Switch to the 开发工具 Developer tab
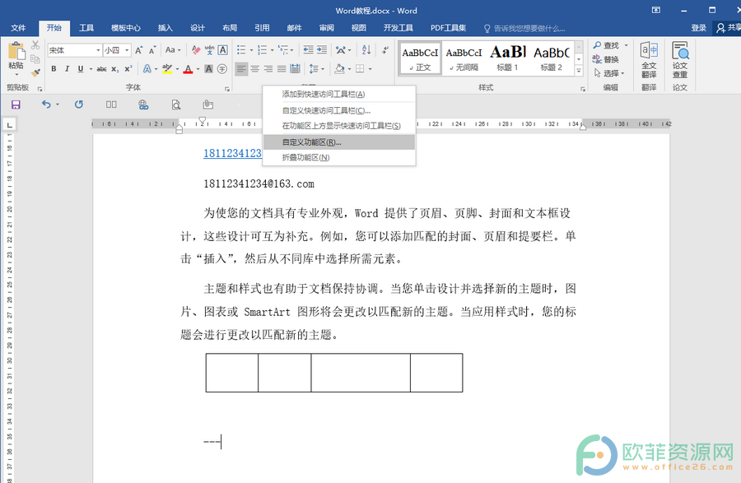This screenshot has height=483, width=741. point(398,28)
